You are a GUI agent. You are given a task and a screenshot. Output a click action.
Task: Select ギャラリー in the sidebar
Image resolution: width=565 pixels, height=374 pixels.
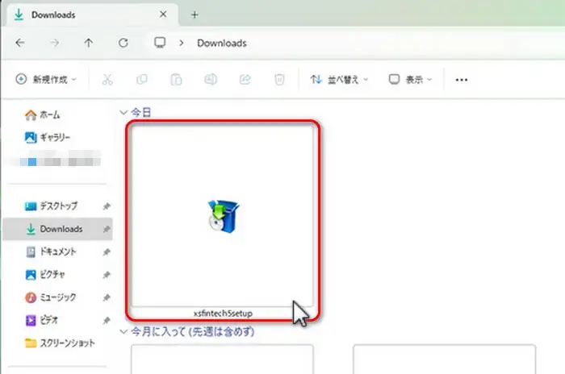click(47, 137)
